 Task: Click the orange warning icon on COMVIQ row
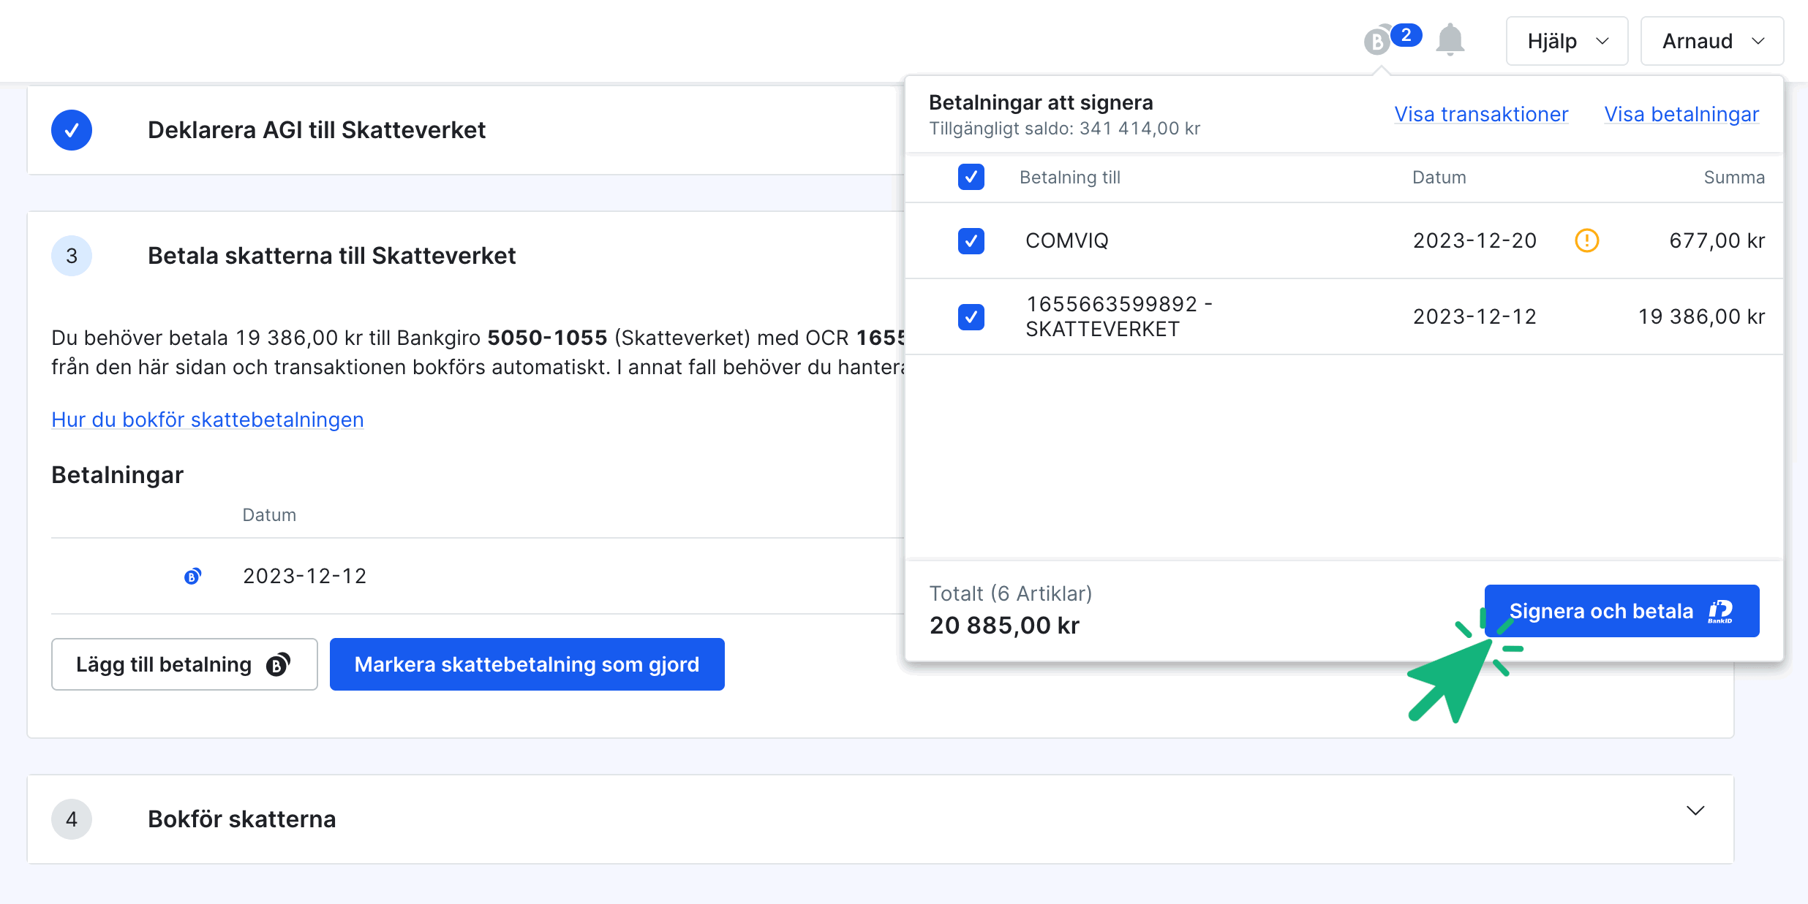[x=1586, y=240]
